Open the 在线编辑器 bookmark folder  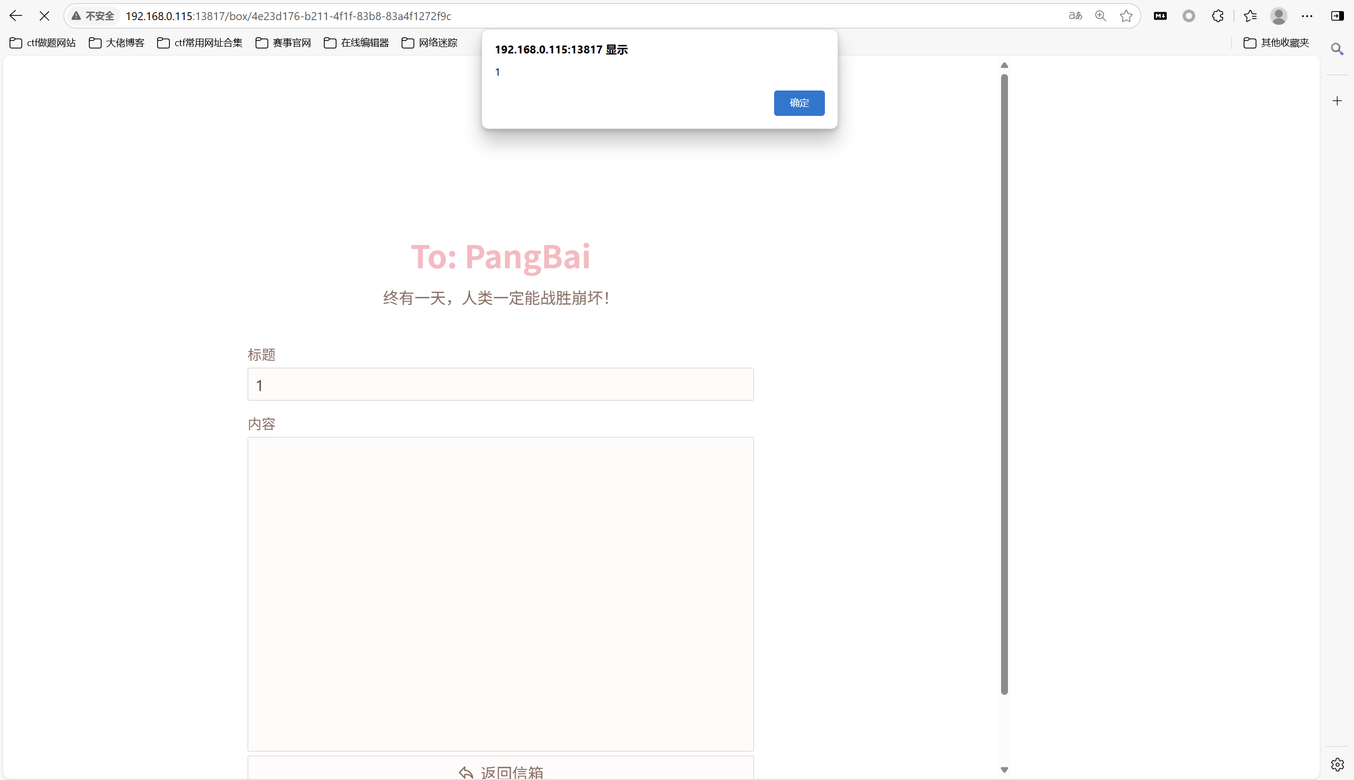tap(356, 43)
